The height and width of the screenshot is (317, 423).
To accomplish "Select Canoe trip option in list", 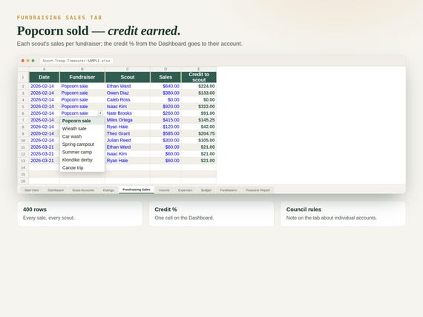I will [82, 167].
